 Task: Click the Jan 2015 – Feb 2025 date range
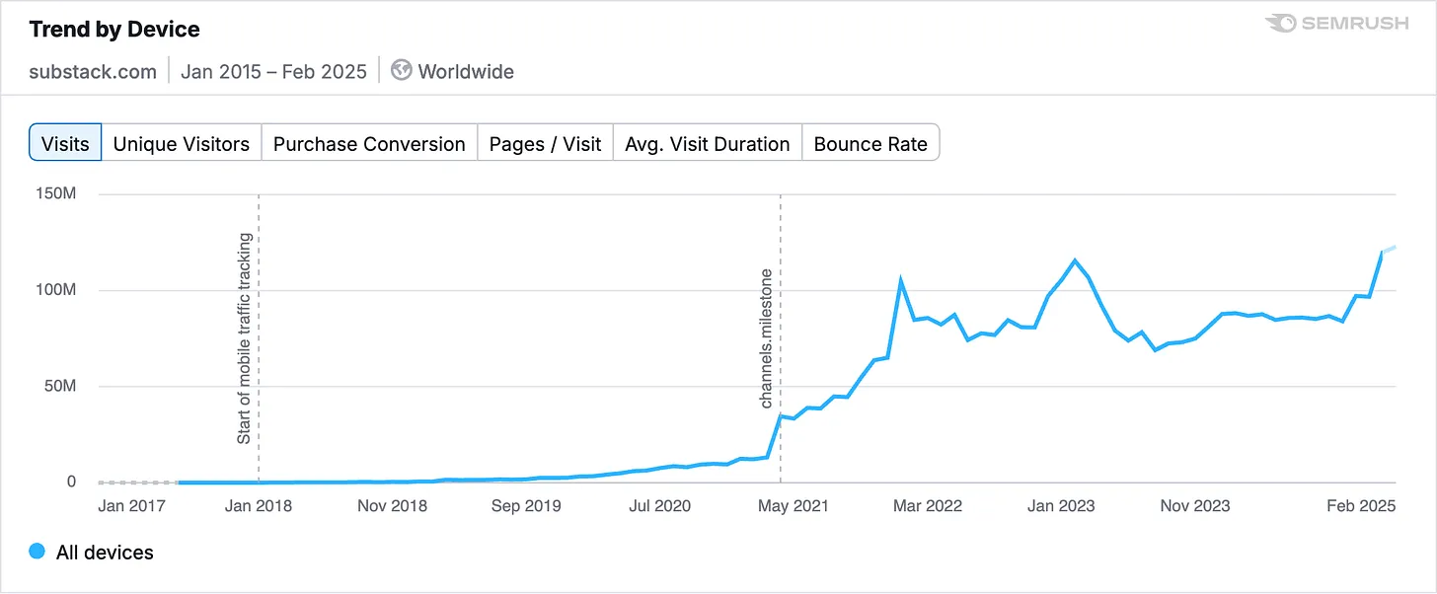pyautogui.click(x=273, y=71)
